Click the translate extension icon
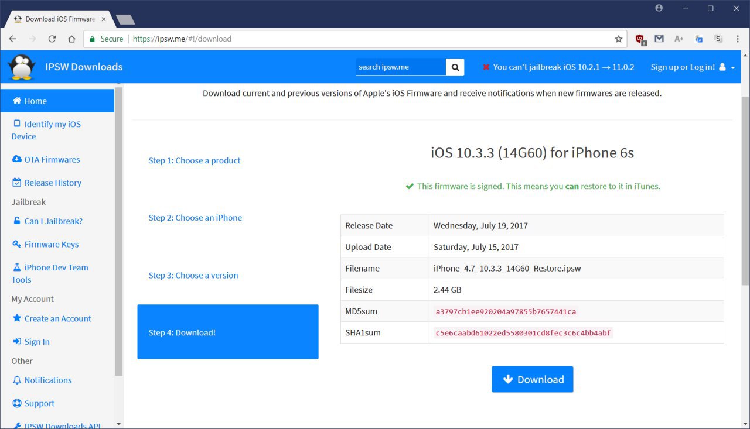The height and width of the screenshot is (429, 750). coord(698,39)
